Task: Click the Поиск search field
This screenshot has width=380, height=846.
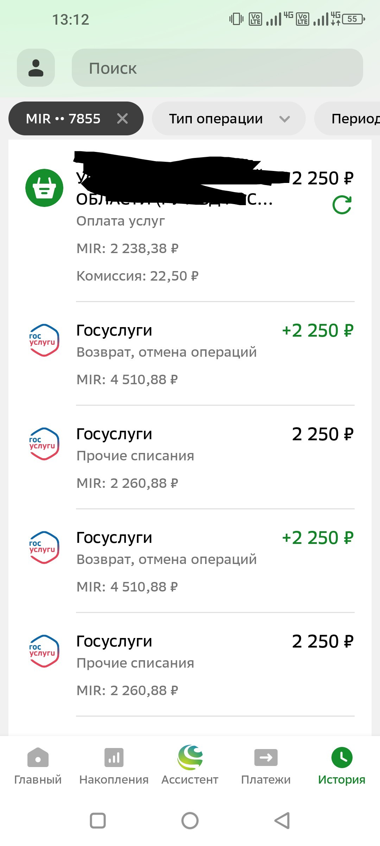Action: point(217,68)
